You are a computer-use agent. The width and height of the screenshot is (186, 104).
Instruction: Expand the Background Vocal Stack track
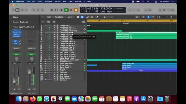pyautogui.click(x=45, y=60)
